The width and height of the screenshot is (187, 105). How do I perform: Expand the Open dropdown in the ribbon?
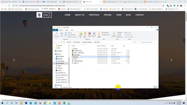pos(120,33)
